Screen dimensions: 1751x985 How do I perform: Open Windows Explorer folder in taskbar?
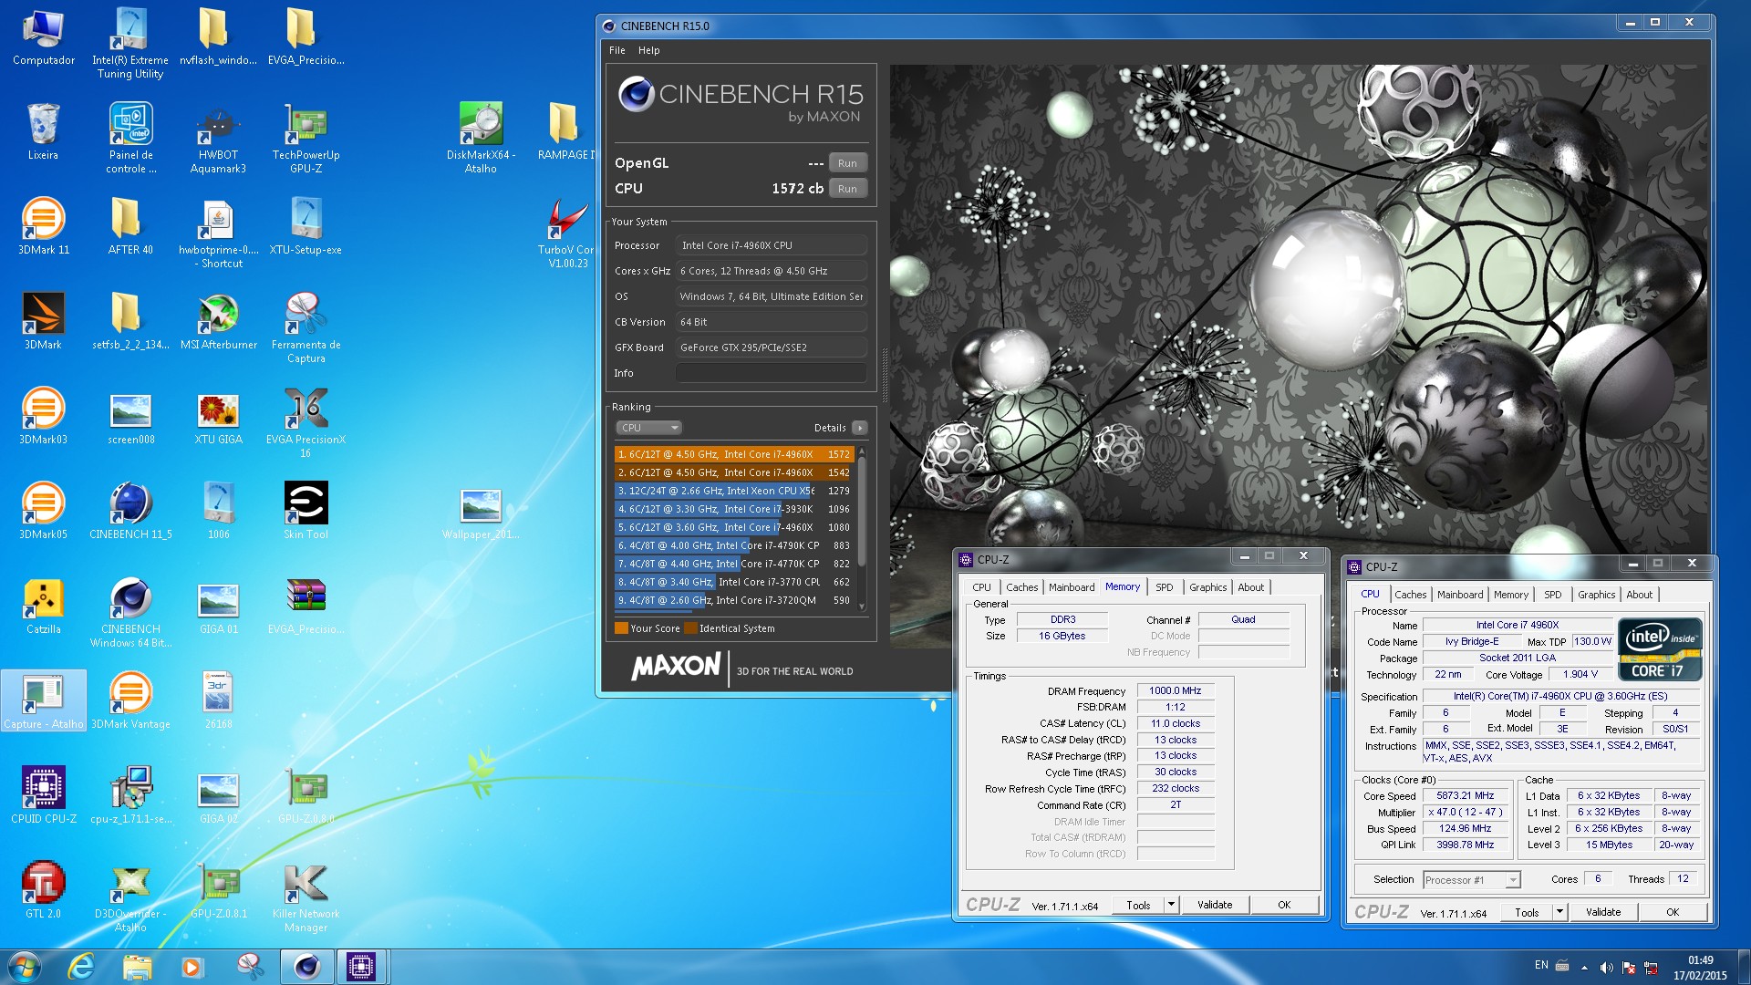click(x=137, y=966)
